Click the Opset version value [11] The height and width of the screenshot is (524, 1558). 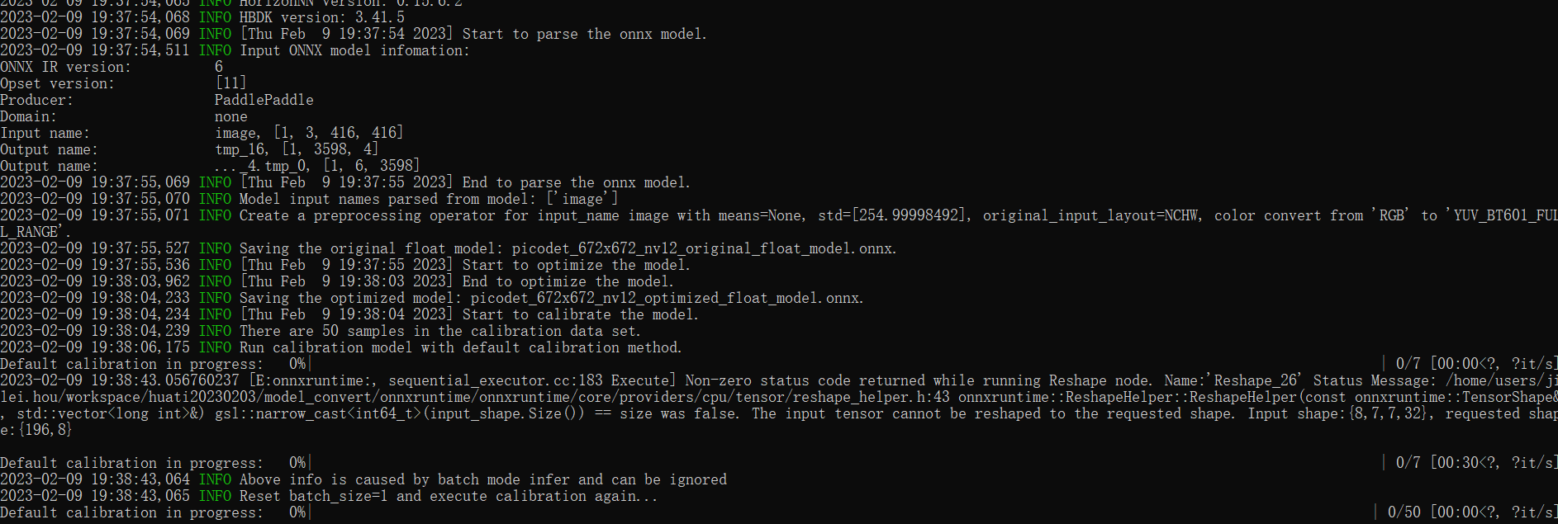[x=230, y=83]
